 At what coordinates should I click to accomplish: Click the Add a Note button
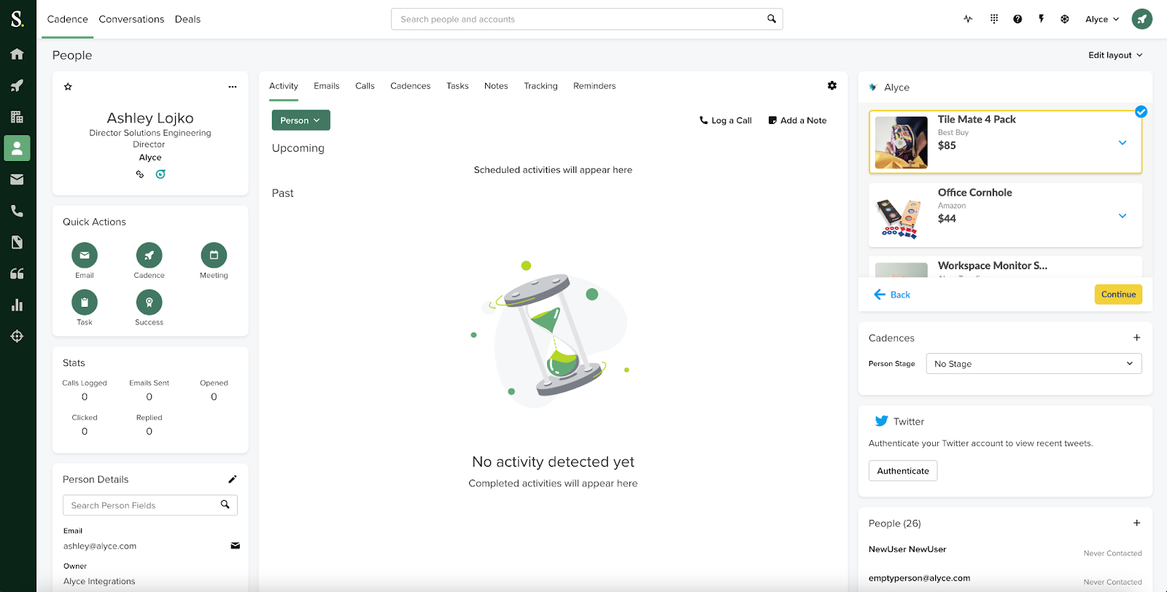[x=797, y=120]
